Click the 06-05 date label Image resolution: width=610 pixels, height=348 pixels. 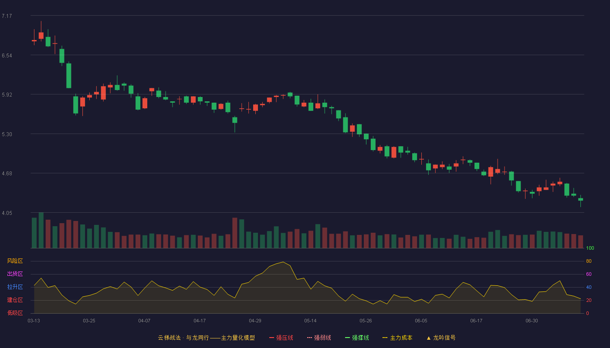(x=421, y=321)
